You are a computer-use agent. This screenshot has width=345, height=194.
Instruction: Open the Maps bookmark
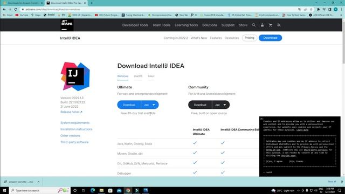coord(36,15)
